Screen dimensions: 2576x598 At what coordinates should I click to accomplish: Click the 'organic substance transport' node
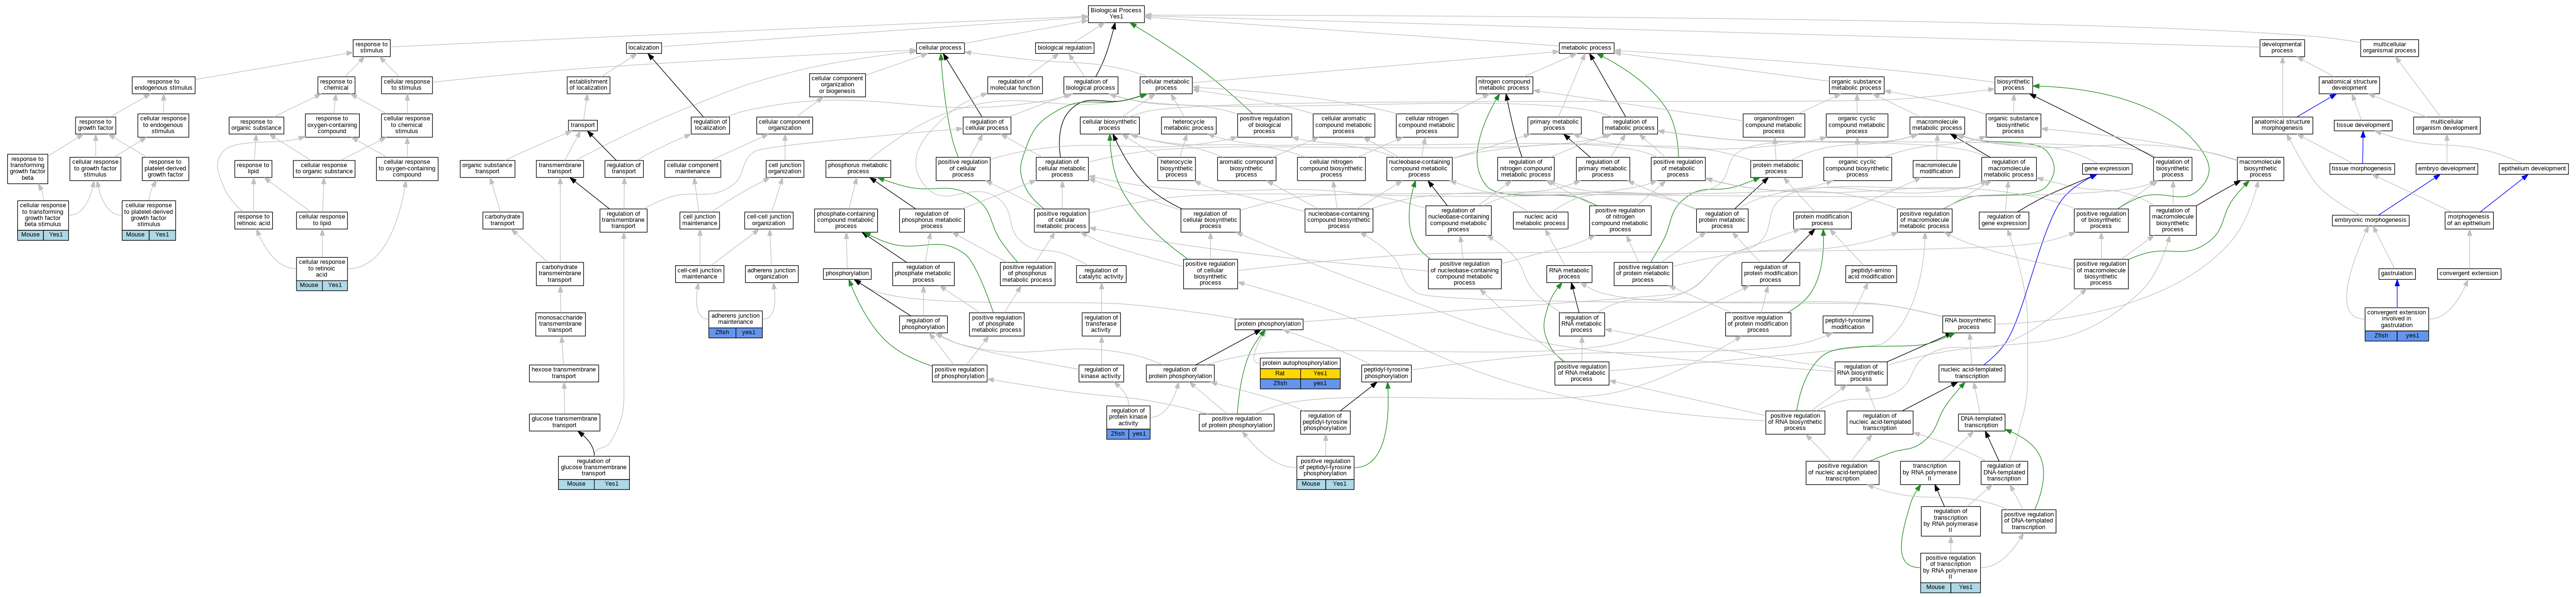487,168
